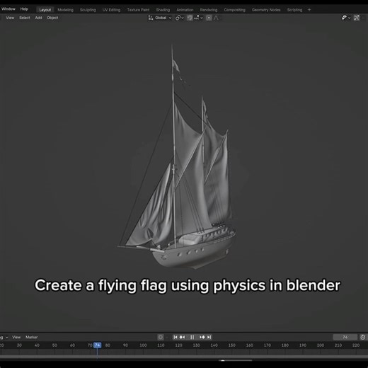368x368 pixels.
Task: Open the Window menu
Action: (8, 9)
